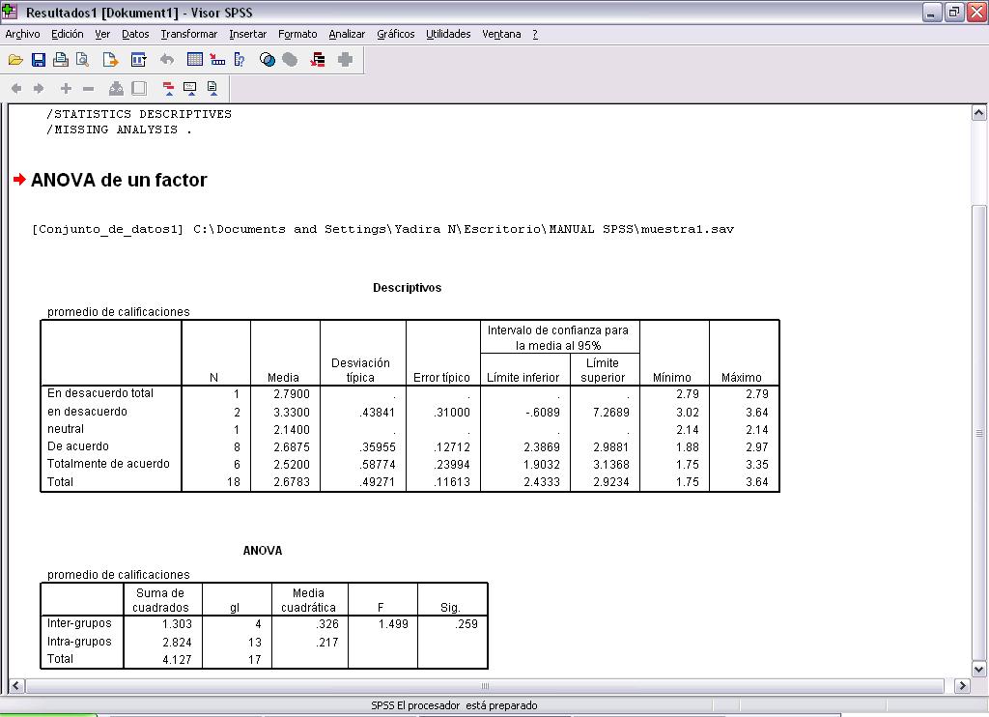Viewport: 989px width, 717px height.
Task: Click the 'Error típico' column header
Action: [x=441, y=378]
